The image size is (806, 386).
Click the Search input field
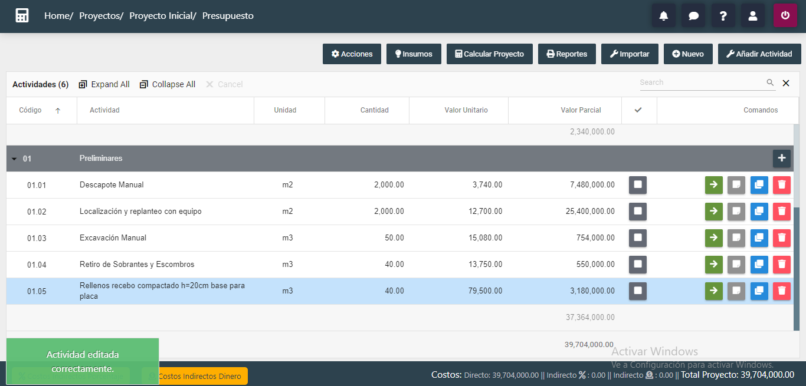702,83
